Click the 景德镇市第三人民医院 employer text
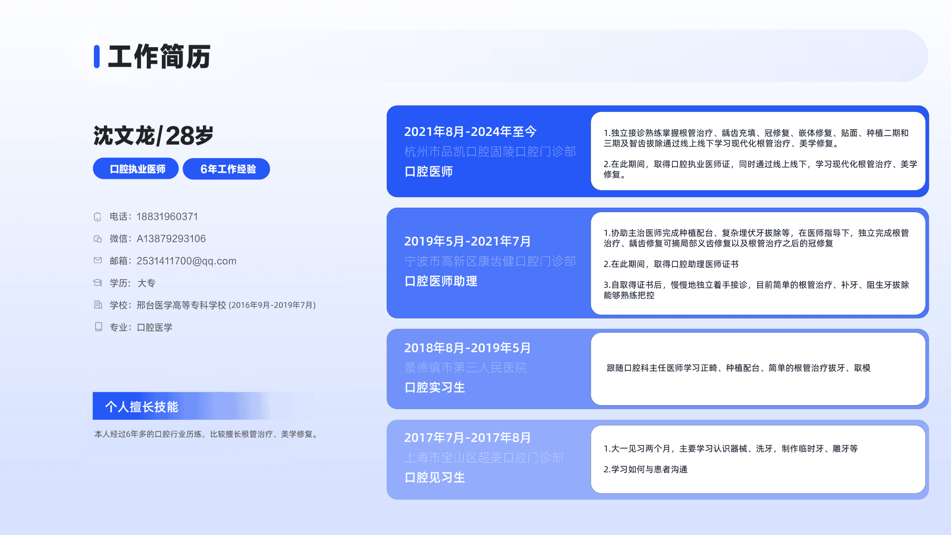 (465, 368)
